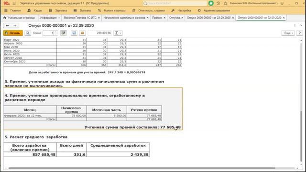Adjust copies count with the stepper arrows
This screenshot has height=172, width=306.
click(x=56, y=33)
